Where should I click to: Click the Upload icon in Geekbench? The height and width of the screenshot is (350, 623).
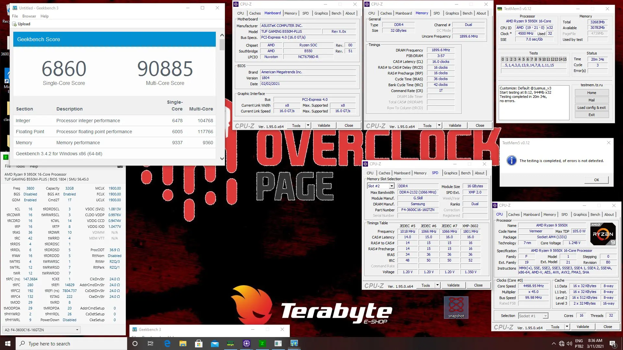pos(14,24)
